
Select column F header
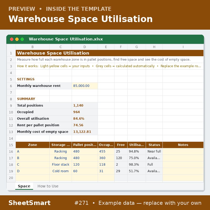(x=121, y=47)
